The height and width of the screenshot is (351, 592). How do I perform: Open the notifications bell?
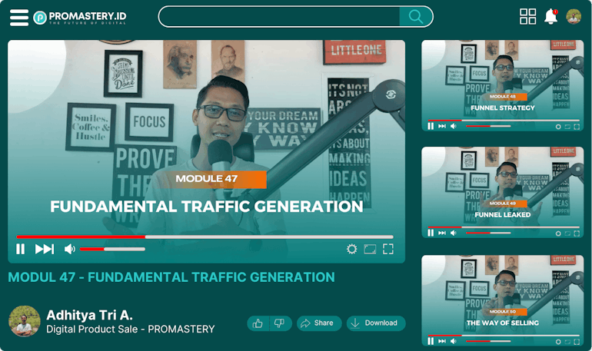(x=550, y=17)
